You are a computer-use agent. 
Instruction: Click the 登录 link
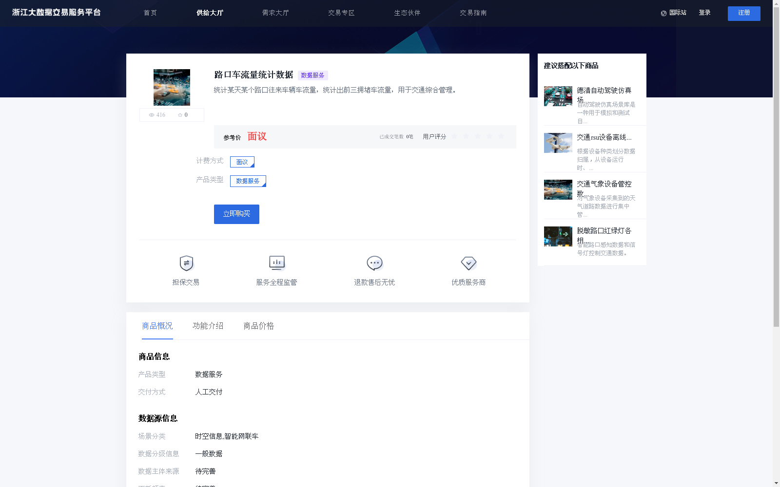point(704,13)
